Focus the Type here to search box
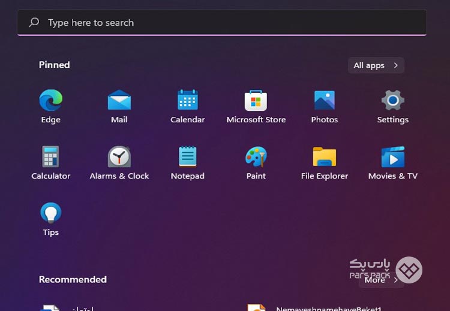The width and height of the screenshot is (450, 311). click(x=222, y=23)
